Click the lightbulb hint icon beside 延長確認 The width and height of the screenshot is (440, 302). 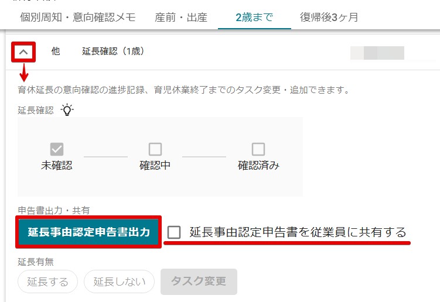point(67,109)
